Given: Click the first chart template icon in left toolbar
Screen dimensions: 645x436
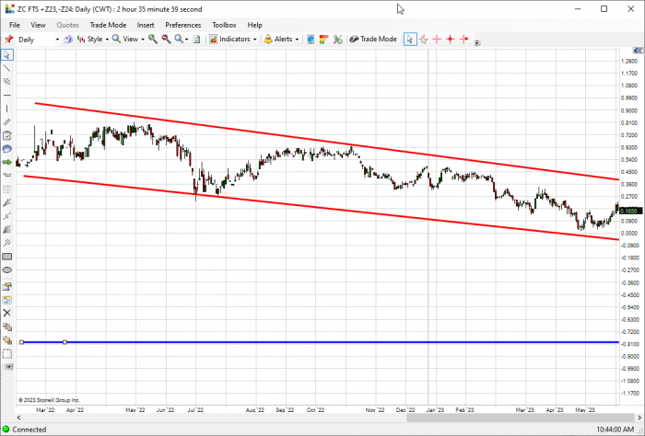Looking at the screenshot, I should click(x=7, y=287).
